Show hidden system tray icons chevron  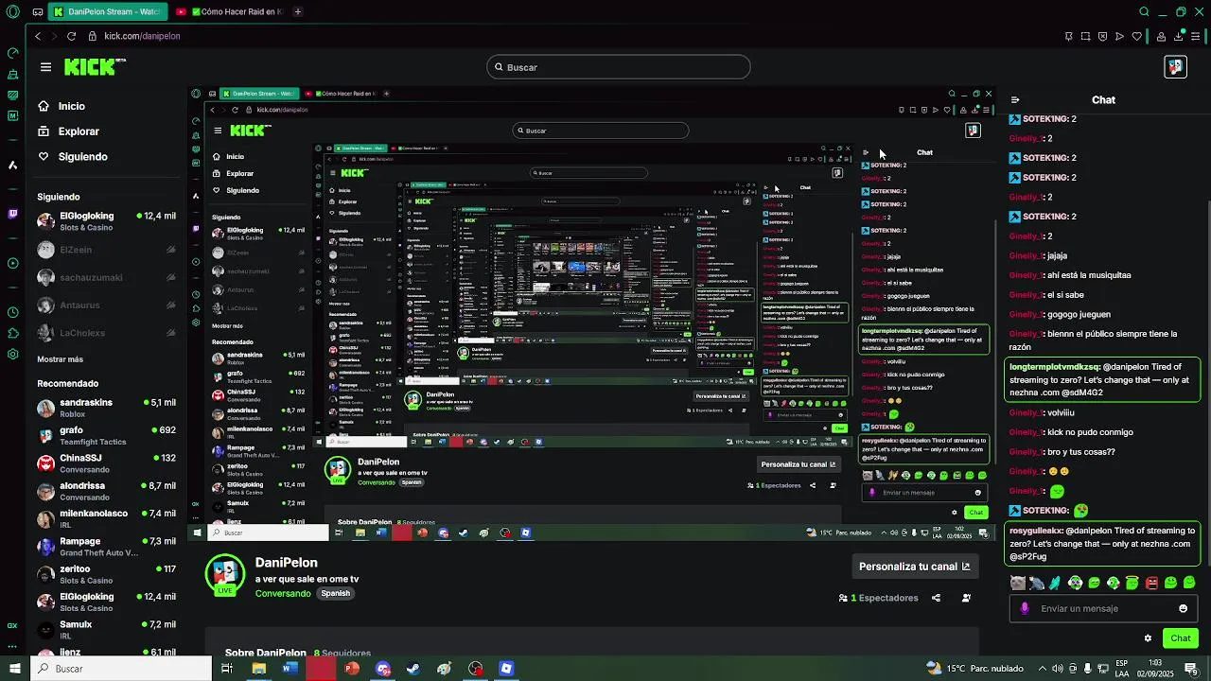1043,669
